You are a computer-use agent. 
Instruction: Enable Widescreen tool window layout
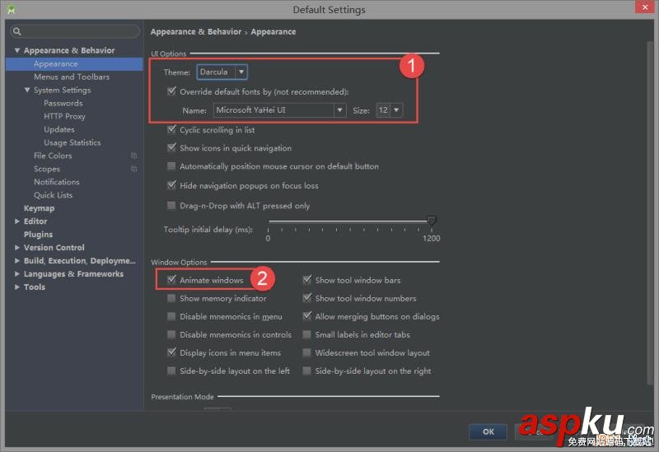306,352
